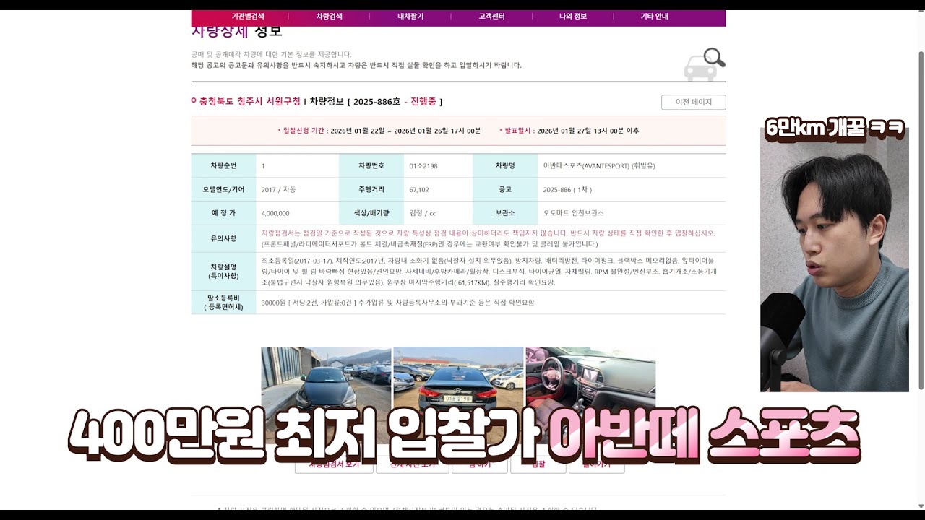Select the 내차팔기 menu item
This screenshot has height=520, width=925.
coord(410,16)
